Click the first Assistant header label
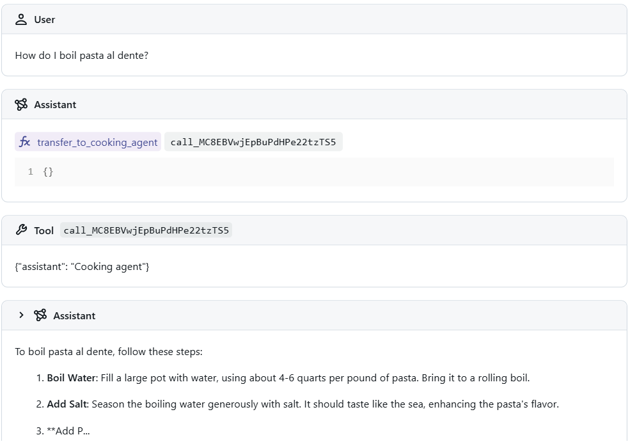 point(55,104)
